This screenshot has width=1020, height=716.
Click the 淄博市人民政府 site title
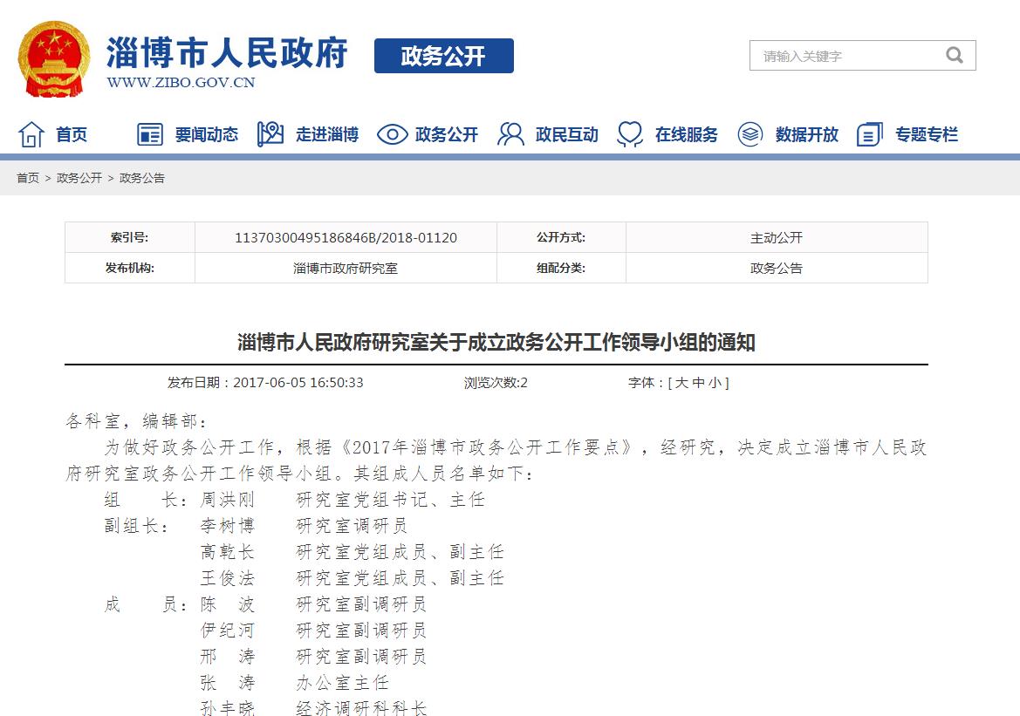pos(227,52)
